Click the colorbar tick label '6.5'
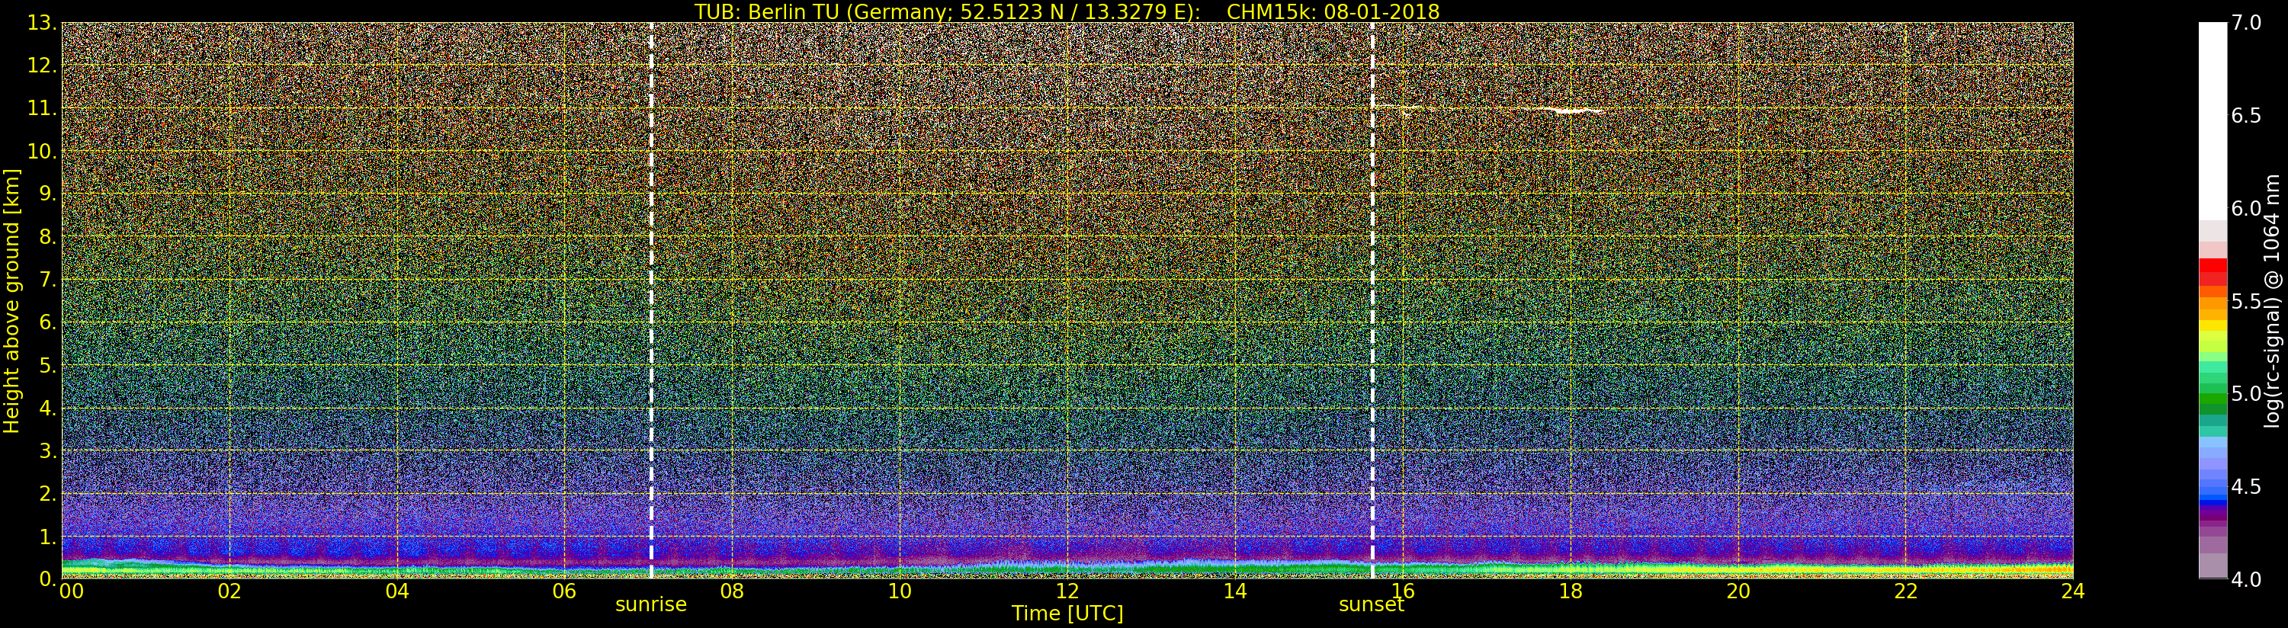Viewport: 2288px width, 628px height. pos(2246,116)
